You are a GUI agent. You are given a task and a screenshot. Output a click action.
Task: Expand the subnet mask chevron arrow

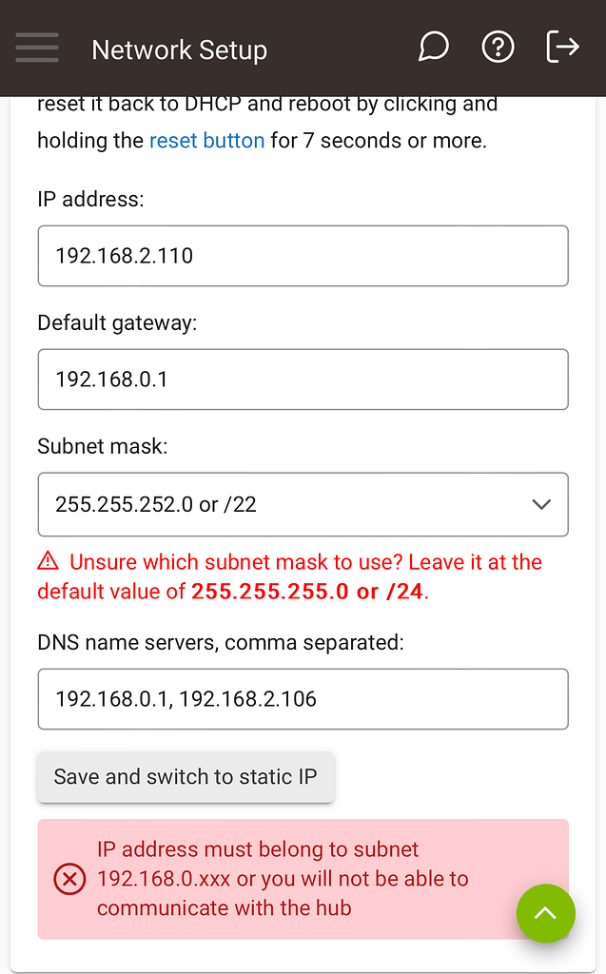[x=541, y=504]
